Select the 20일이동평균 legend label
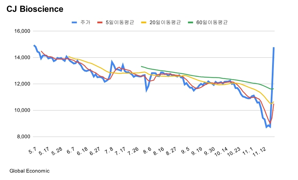 tap(165, 22)
